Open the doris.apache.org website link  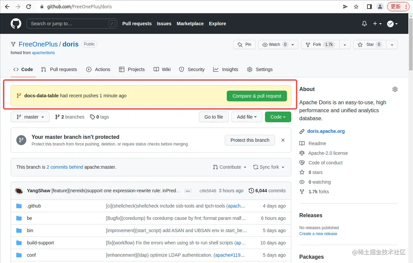326,131
